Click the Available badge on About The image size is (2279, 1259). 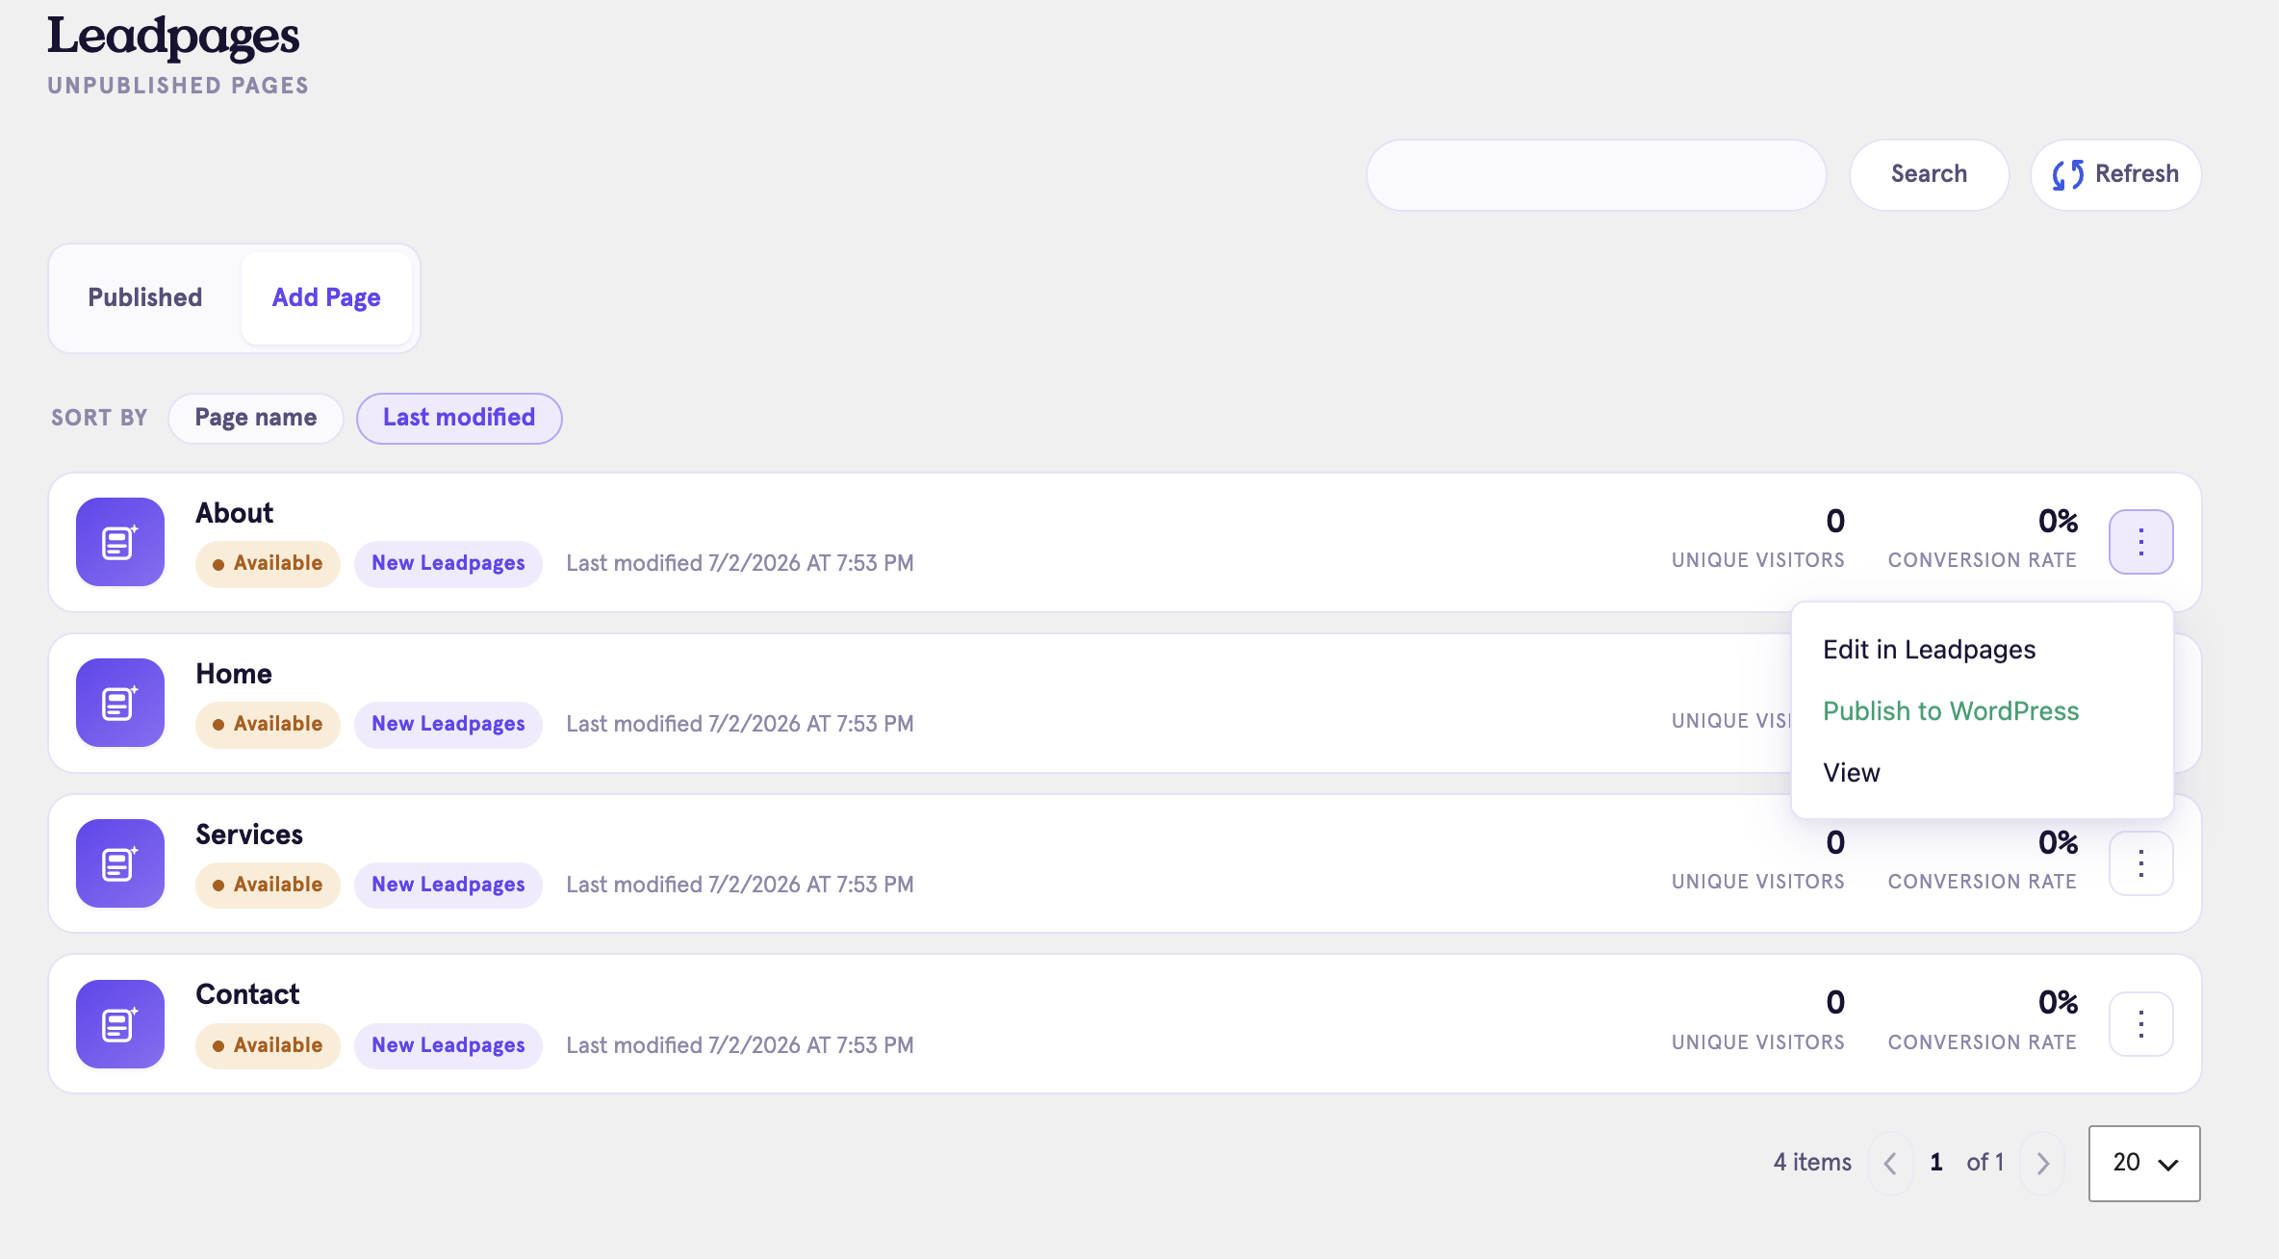pyautogui.click(x=268, y=564)
